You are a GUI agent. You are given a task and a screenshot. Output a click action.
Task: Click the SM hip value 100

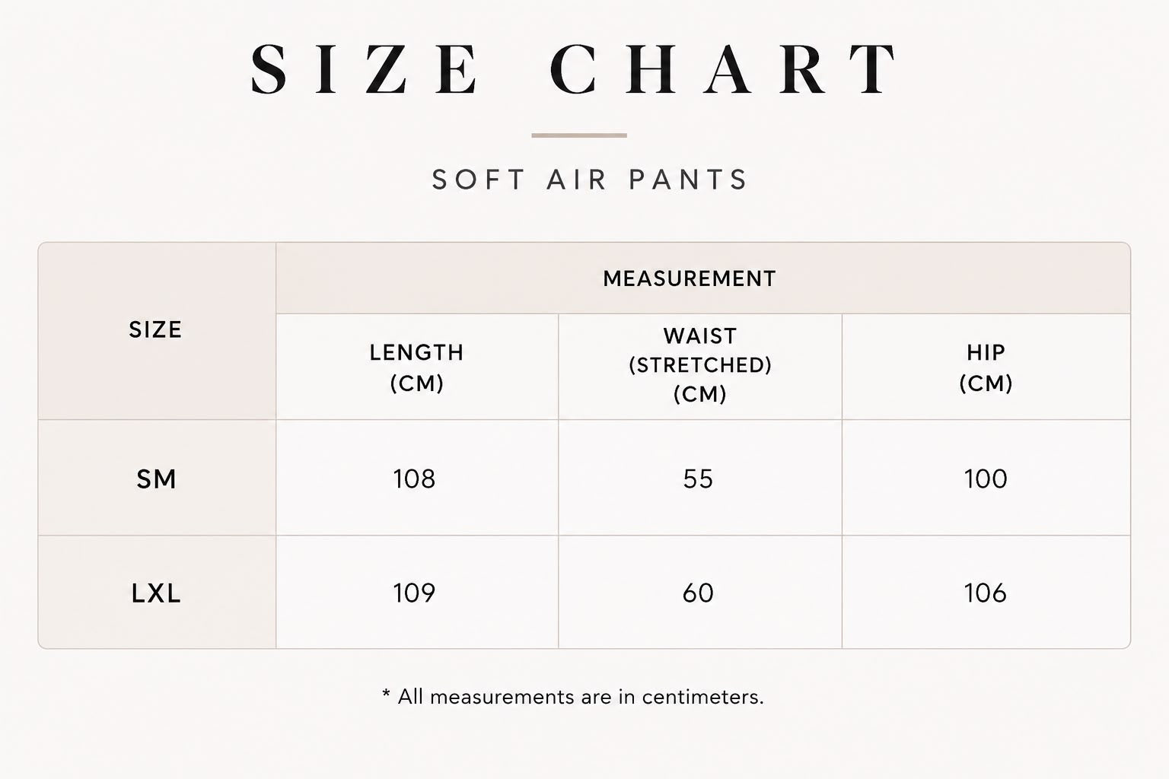pos(986,479)
